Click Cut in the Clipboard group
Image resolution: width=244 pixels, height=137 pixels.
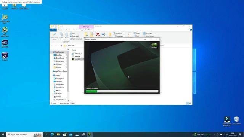pos(72,33)
